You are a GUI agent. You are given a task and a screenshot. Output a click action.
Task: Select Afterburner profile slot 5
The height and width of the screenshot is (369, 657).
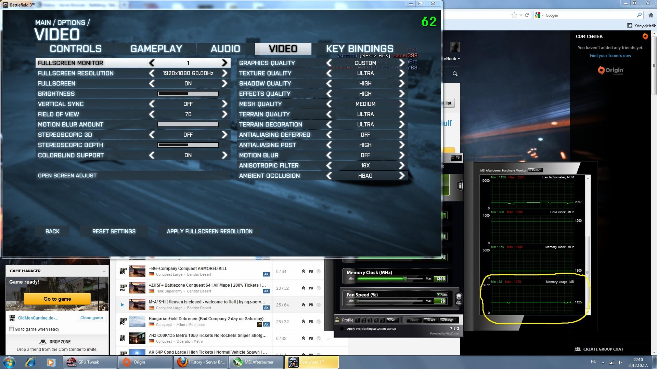click(382, 320)
